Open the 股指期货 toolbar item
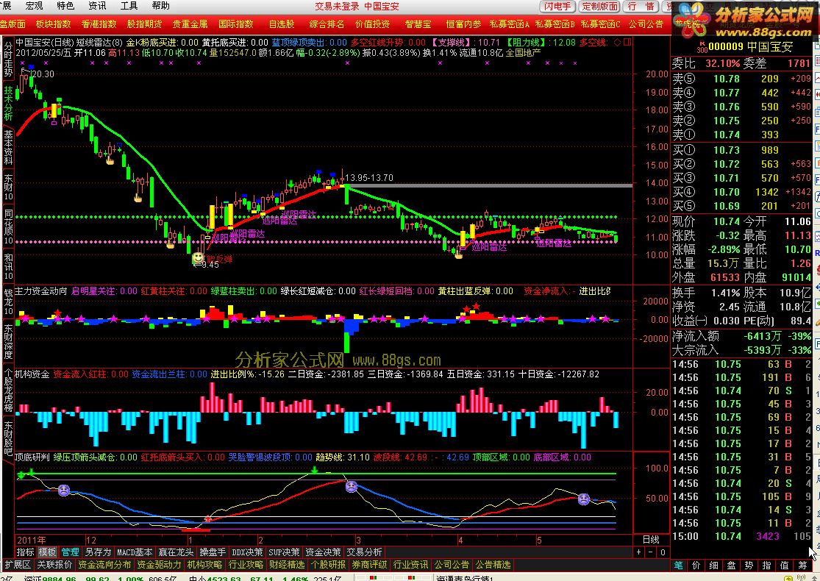The width and height of the screenshot is (820, 581). 144,24
